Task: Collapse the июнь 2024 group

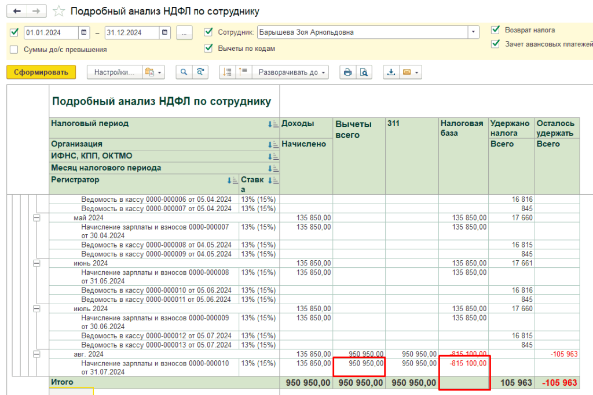Action: 36,263
